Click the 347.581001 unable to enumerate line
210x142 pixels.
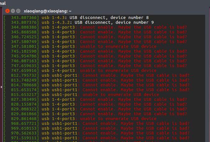tap(80, 47)
